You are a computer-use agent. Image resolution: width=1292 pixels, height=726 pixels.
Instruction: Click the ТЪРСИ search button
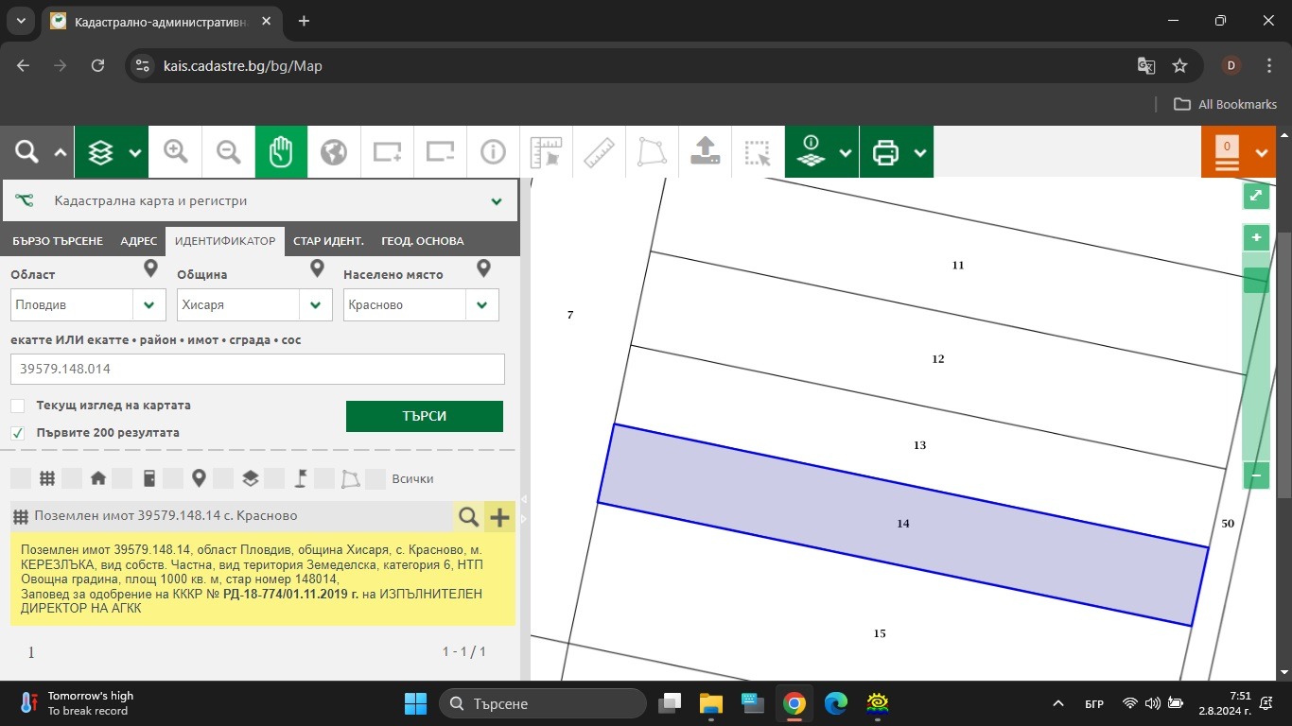425,416
